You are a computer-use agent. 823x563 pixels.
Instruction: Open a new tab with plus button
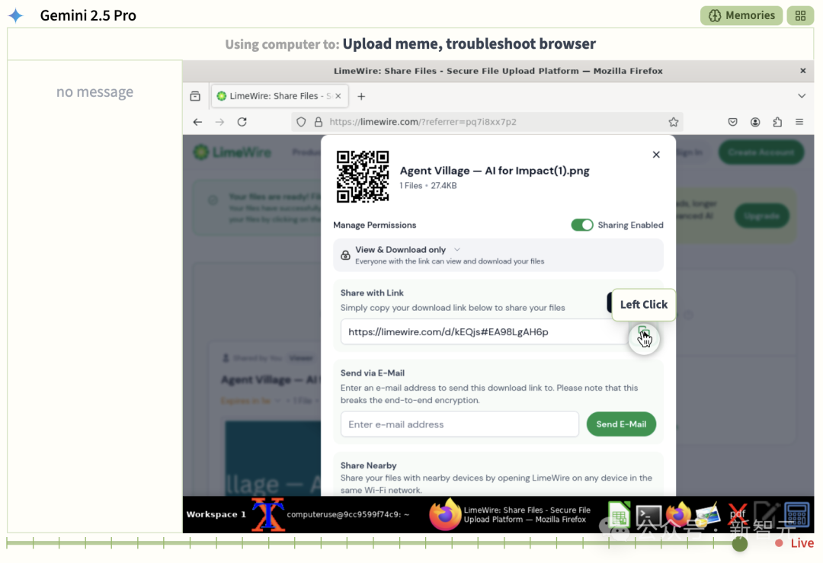pos(361,96)
